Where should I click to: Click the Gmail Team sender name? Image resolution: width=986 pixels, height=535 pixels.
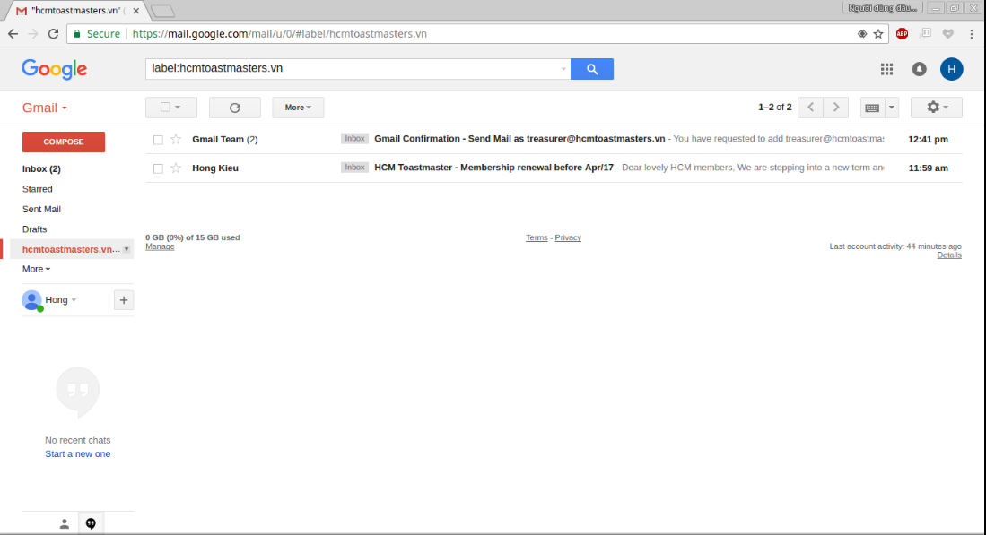(x=218, y=140)
